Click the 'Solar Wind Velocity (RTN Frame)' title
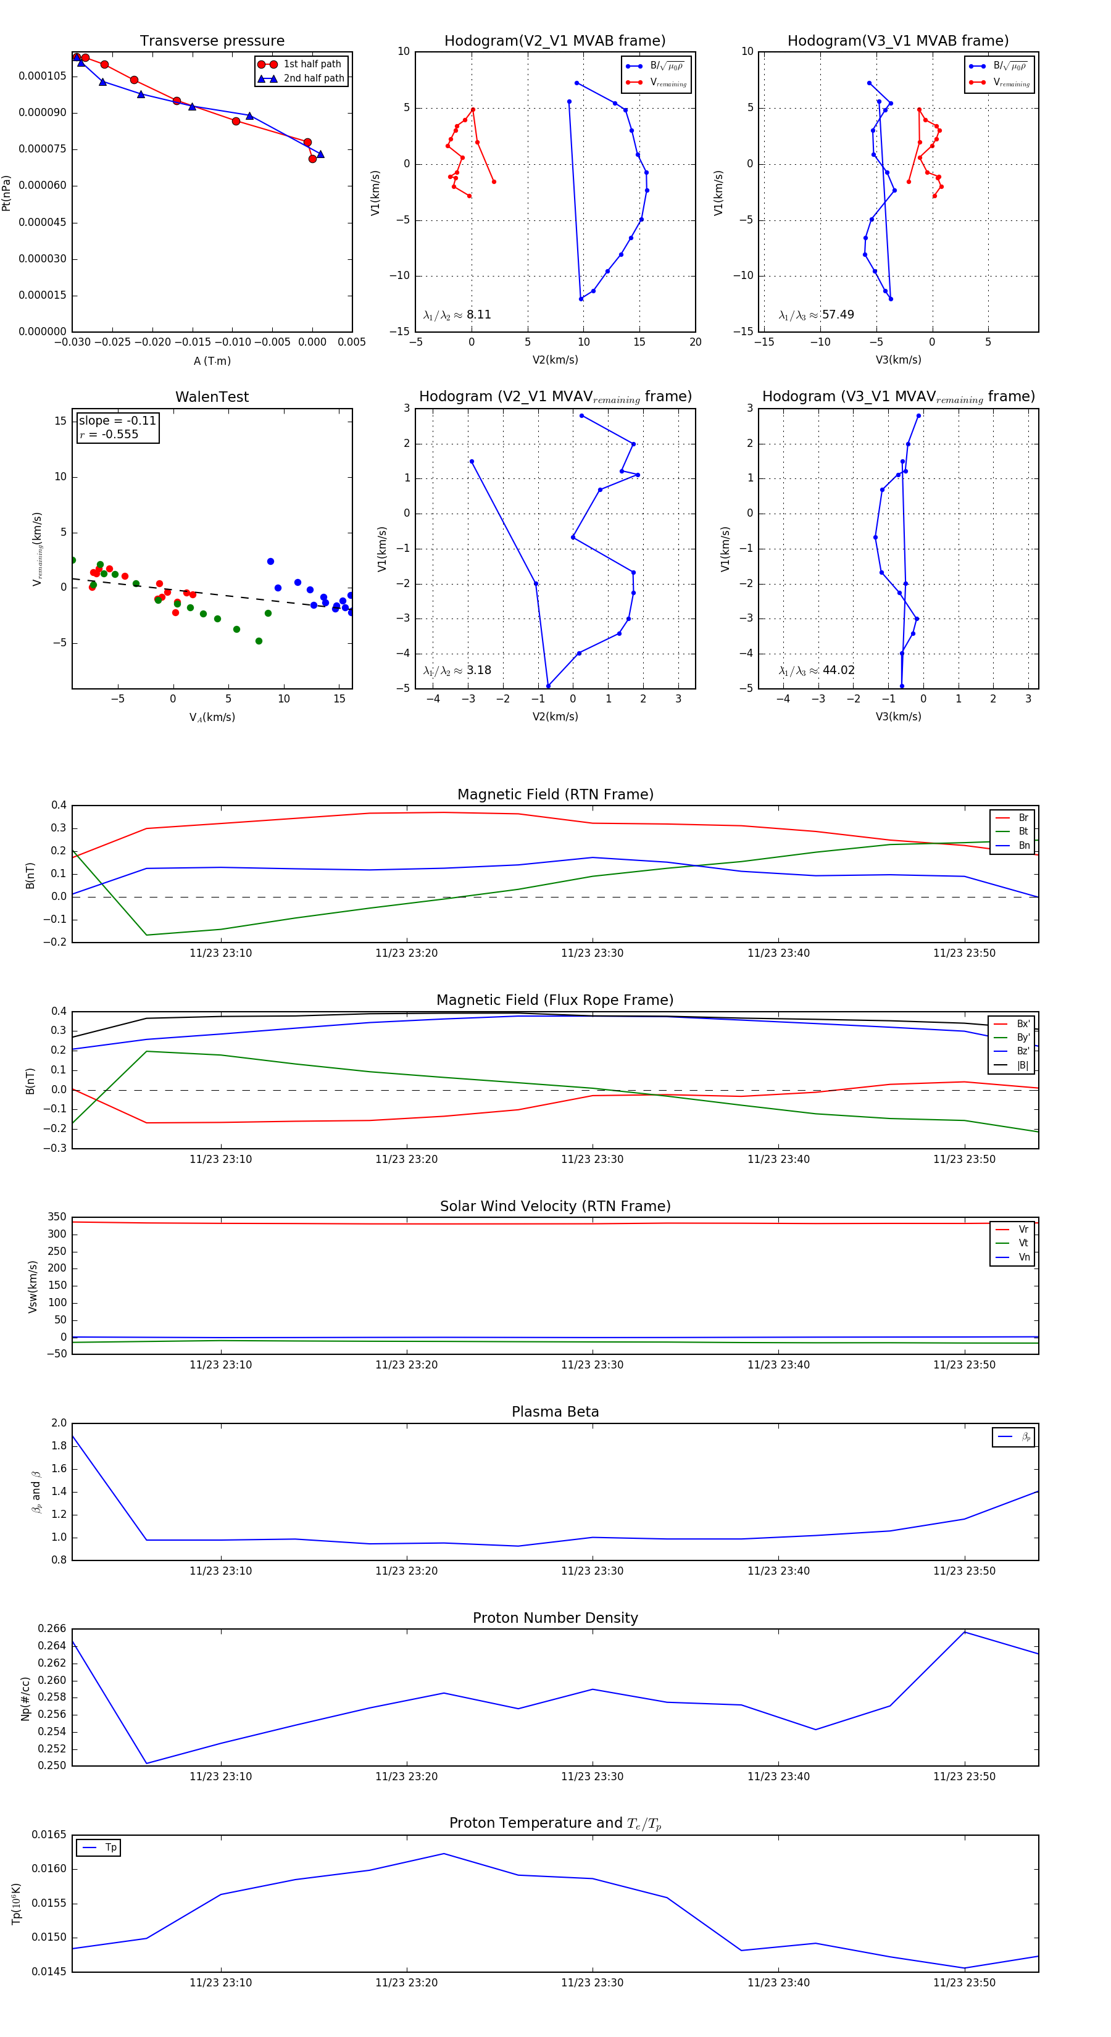 pyautogui.click(x=555, y=1206)
